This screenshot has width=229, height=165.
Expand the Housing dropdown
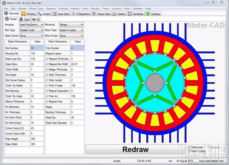point(31,25)
